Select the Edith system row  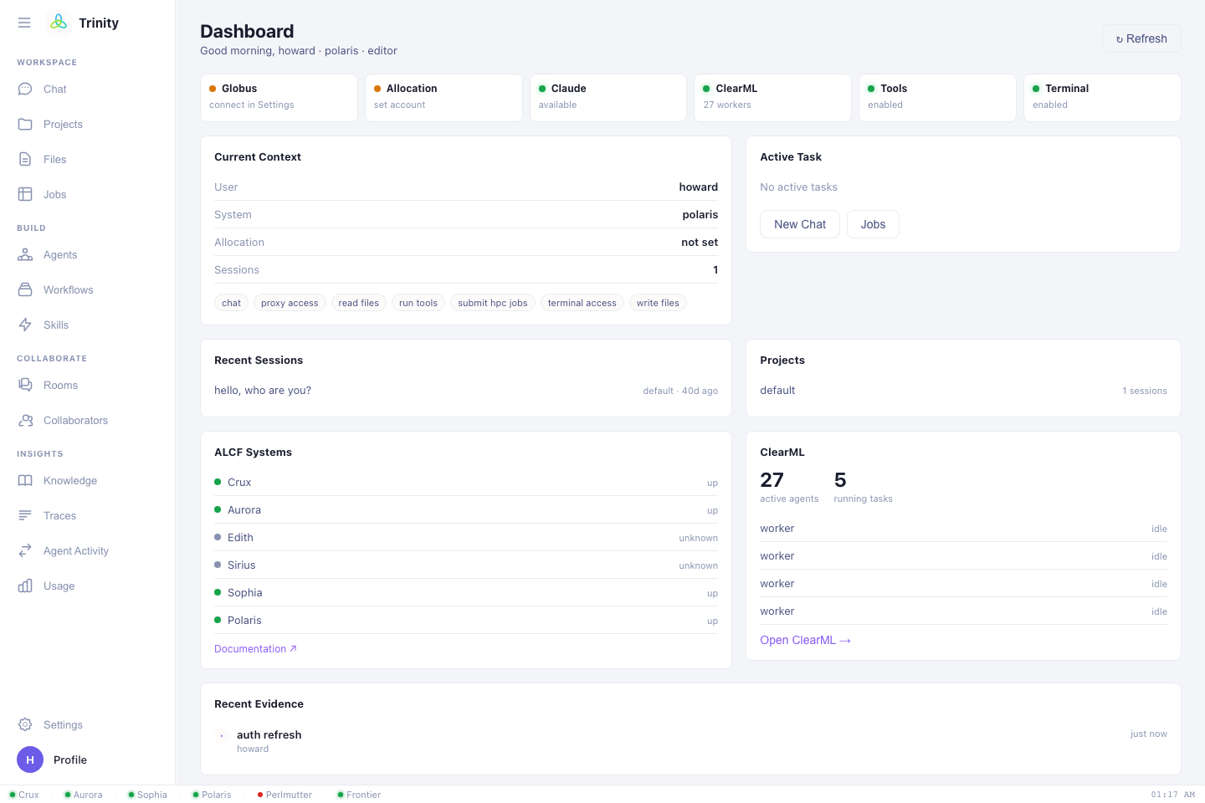pyautogui.click(x=466, y=538)
